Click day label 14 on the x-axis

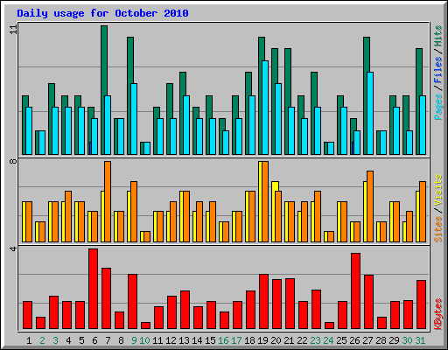(x=197, y=340)
